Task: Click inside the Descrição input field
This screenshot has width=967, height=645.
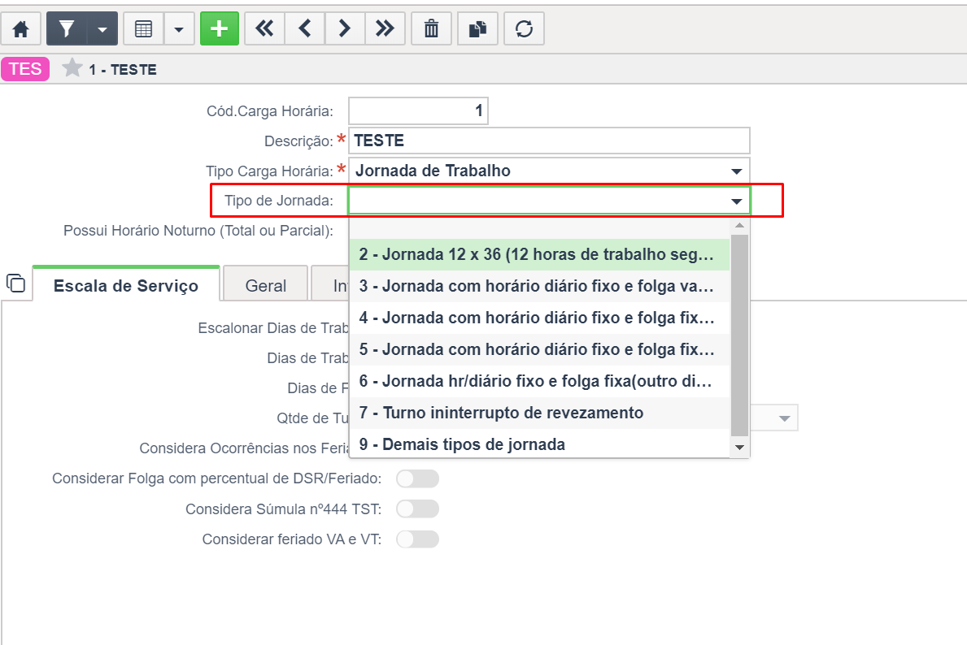Action: (549, 141)
